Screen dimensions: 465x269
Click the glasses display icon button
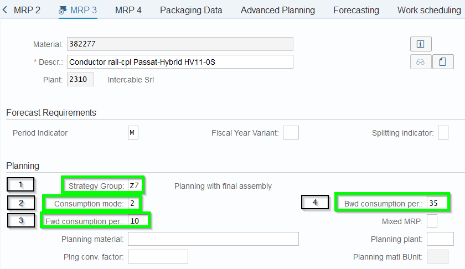click(x=420, y=62)
